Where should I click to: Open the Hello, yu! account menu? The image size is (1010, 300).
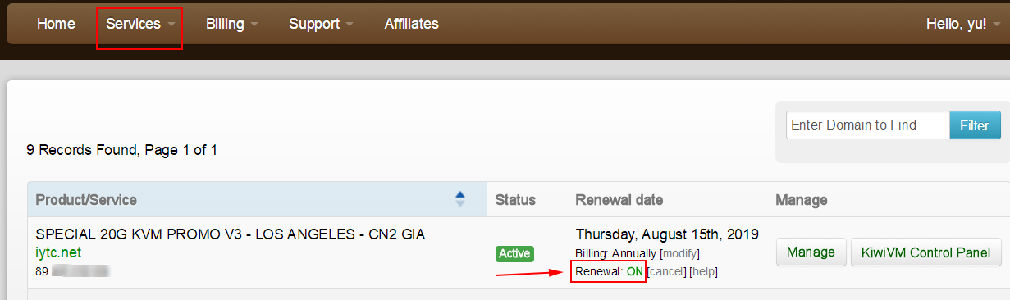tap(962, 25)
